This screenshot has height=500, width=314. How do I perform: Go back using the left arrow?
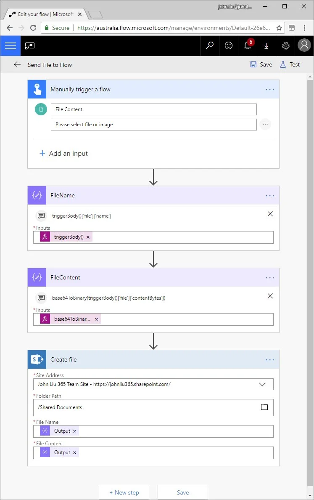(x=17, y=65)
